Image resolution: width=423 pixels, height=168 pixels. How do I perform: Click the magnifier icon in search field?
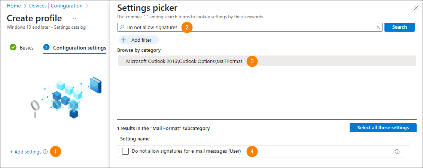pyautogui.click(x=122, y=27)
